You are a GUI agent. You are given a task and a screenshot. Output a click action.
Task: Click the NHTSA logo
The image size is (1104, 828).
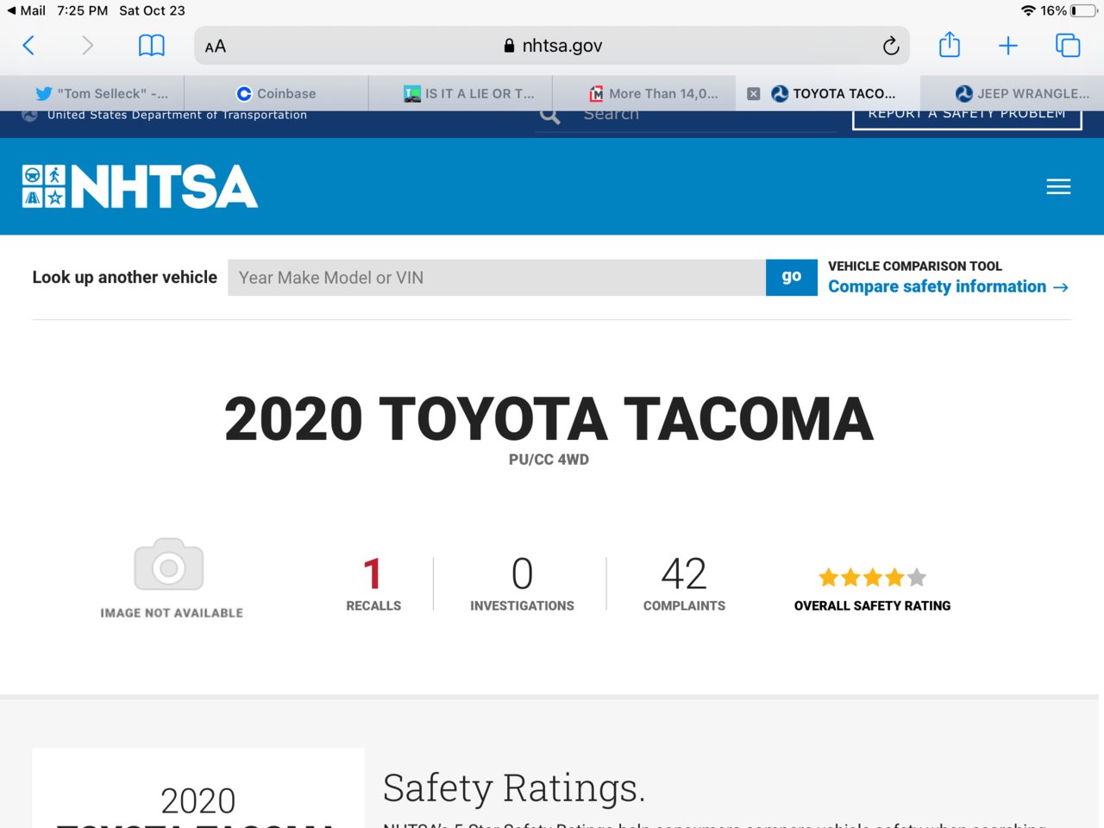tap(140, 187)
